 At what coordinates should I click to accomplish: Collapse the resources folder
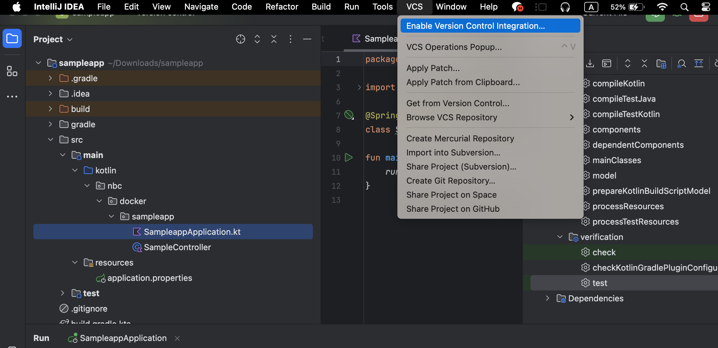pos(75,262)
